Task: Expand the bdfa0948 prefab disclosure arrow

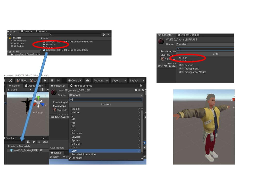Action: coord(41,50)
